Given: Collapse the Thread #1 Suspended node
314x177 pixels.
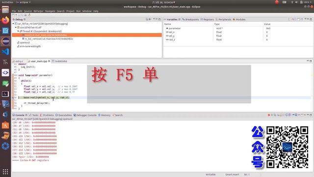Looking at the screenshot, I should coord(18,31).
